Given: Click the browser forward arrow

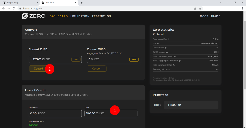Looking at the screenshot, I should 9,8.
